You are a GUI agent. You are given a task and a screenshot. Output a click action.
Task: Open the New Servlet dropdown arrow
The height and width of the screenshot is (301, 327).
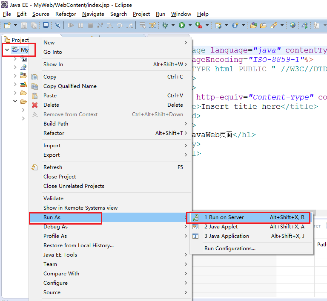(x=243, y=25)
